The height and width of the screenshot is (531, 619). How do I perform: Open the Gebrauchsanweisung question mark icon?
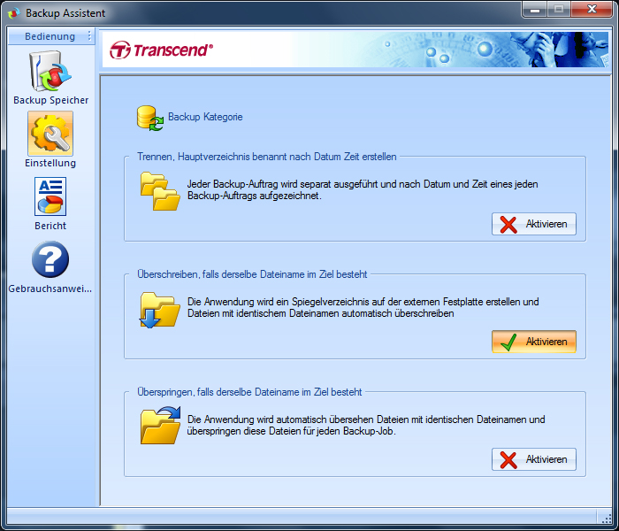pos(50,259)
